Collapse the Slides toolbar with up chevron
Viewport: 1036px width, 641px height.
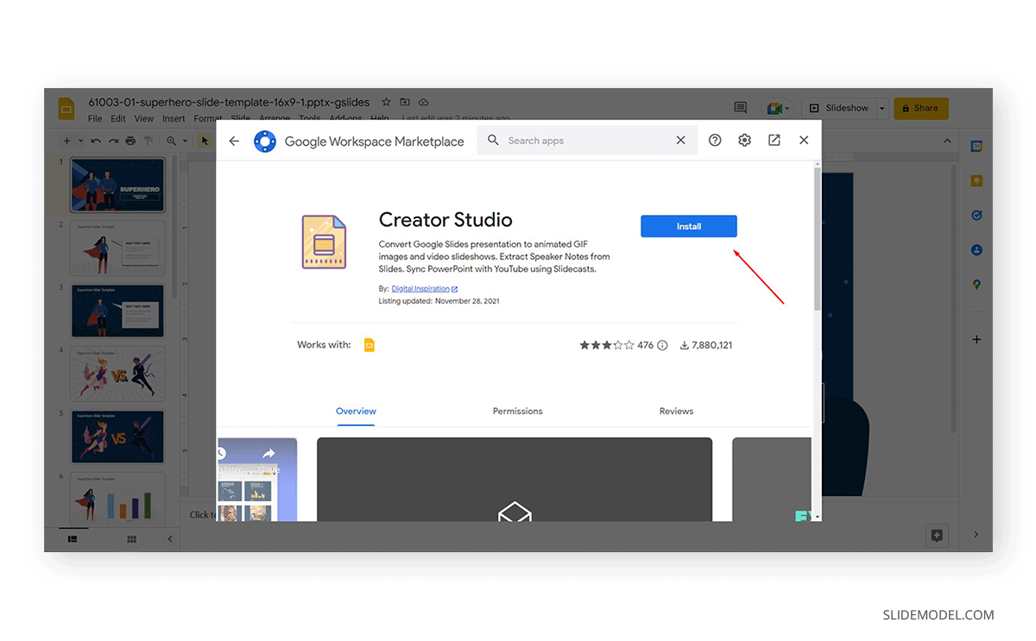tap(947, 141)
